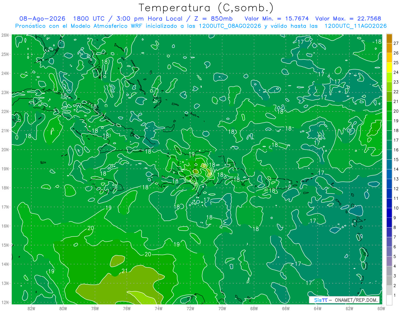Click the "Sisπ – ONAMET/REP.DOM." source label

pos(344,300)
